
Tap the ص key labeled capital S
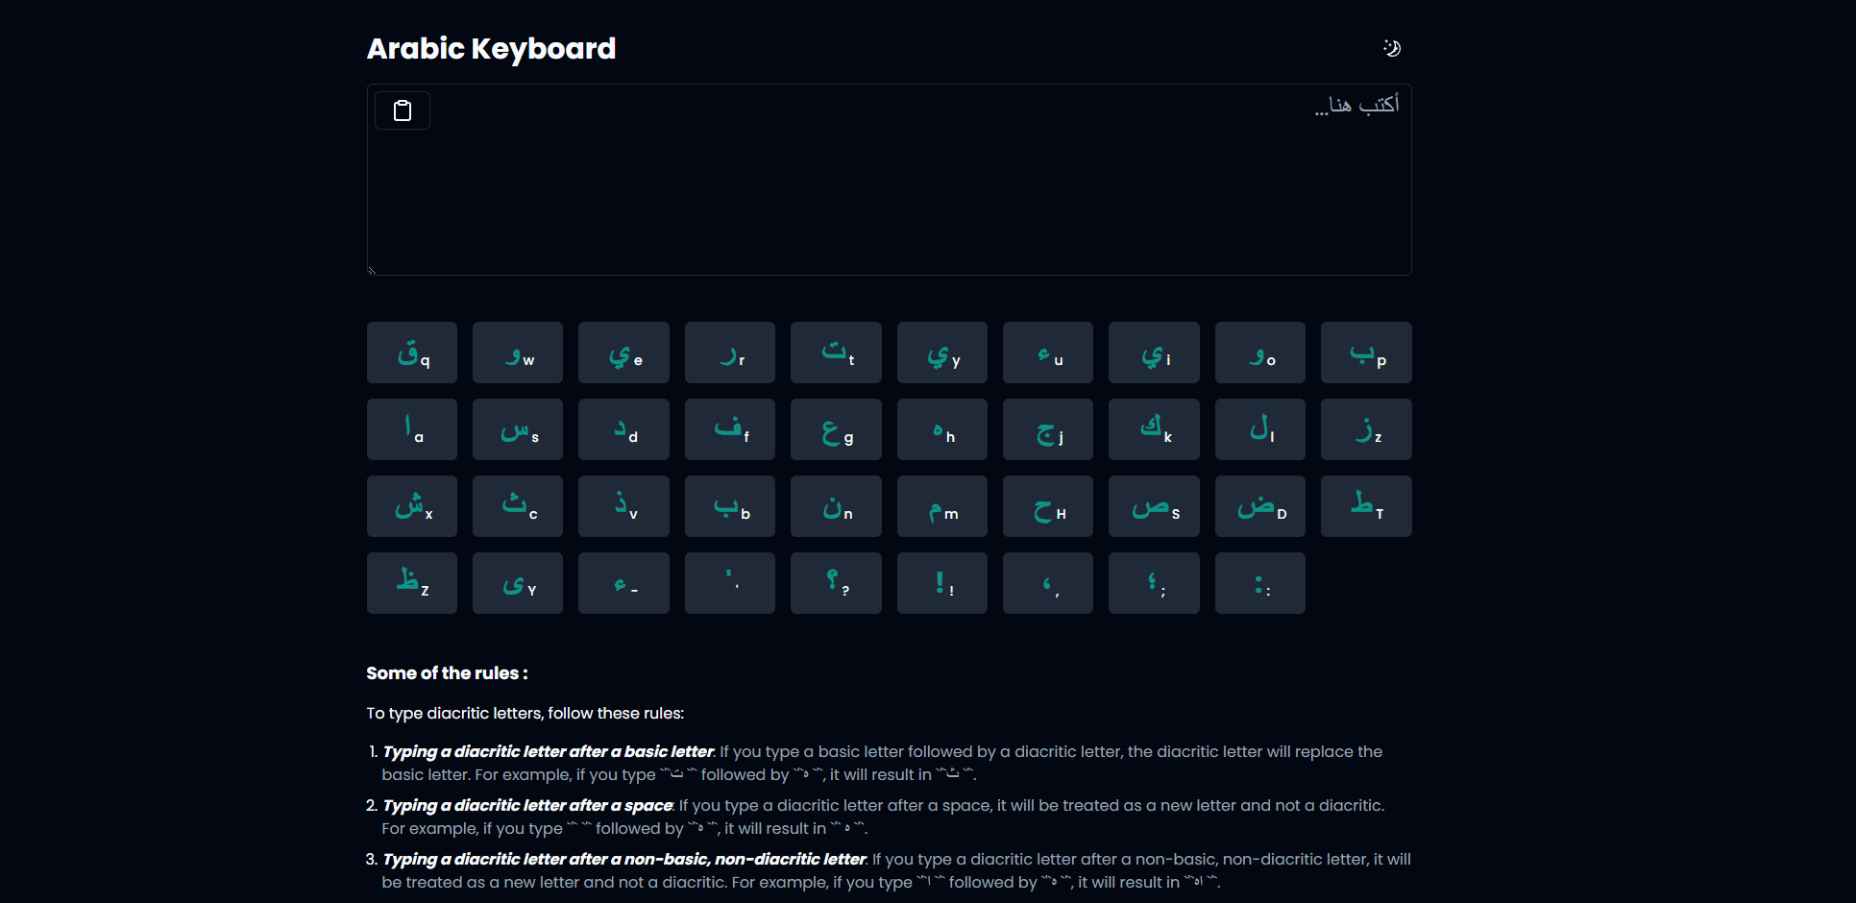pyautogui.click(x=1154, y=506)
